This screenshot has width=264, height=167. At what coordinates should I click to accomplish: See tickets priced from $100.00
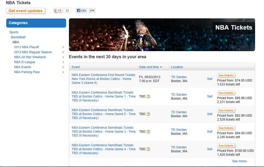226,146
